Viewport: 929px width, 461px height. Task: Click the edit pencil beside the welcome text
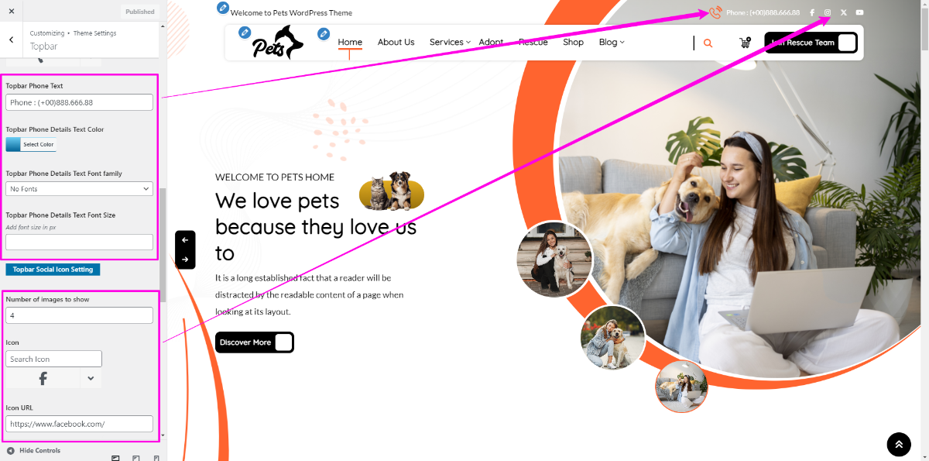pyautogui.click(x=223, y=8)
